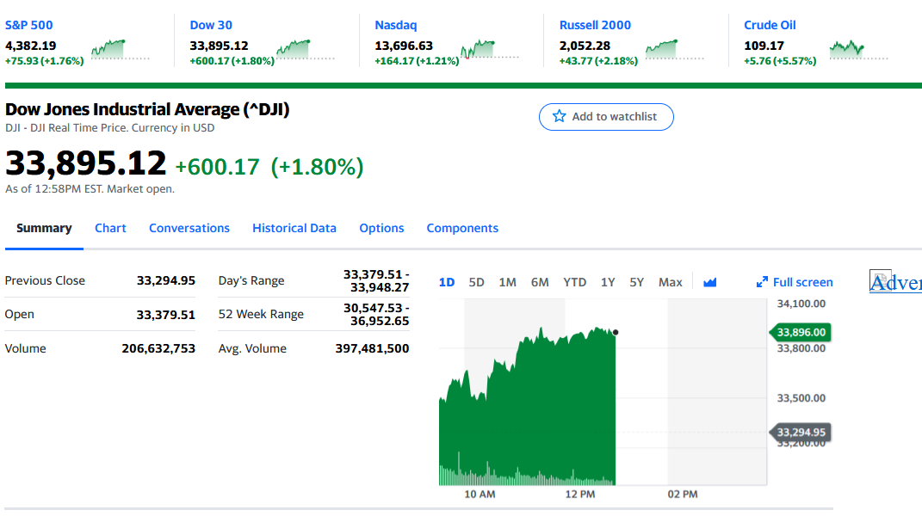The height and width of the screenshot is (516, 922).
Task: Click the black endpoint dot on the chart
Action: point(616,333)
